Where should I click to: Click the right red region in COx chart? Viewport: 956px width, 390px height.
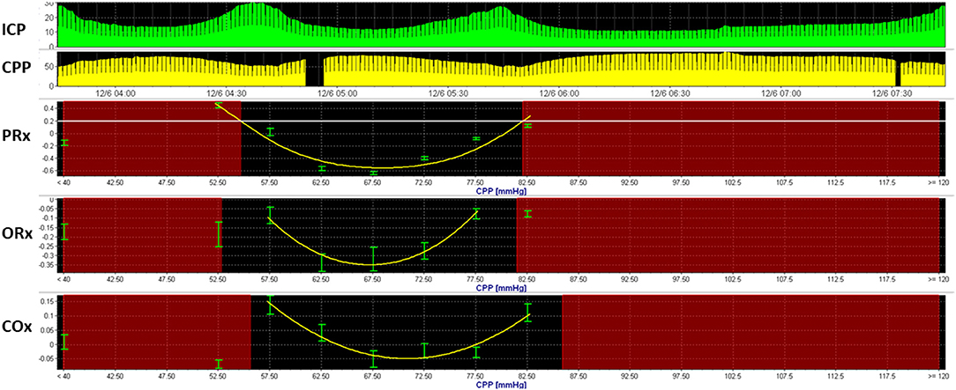pos(751,333)
